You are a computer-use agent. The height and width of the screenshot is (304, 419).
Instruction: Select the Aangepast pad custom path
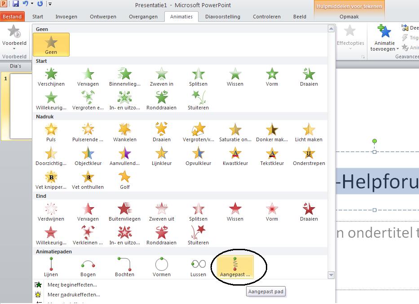pyautogui.click(x=235, y=267)
